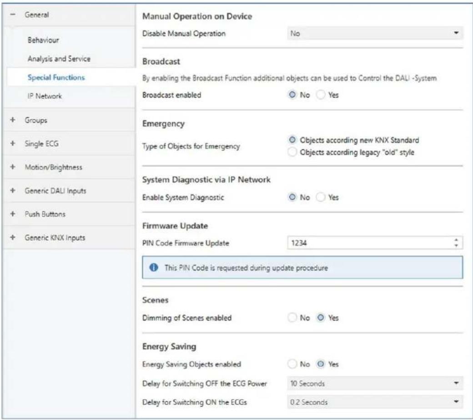
Task: Expand the Motion/Brightness section
Action: (13, 167)
